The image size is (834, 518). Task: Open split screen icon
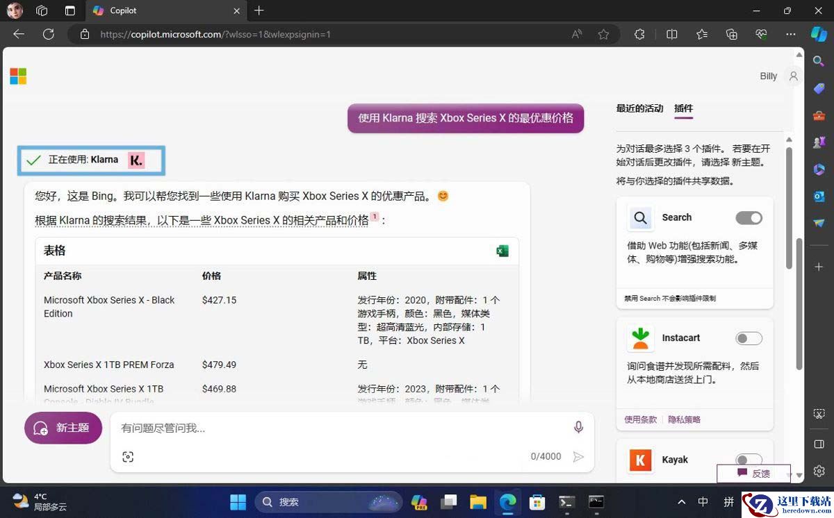click(x=671, y=34)
